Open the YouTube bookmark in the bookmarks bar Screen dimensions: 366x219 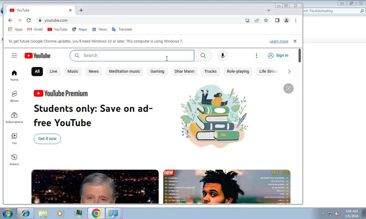tap(57, 29)
